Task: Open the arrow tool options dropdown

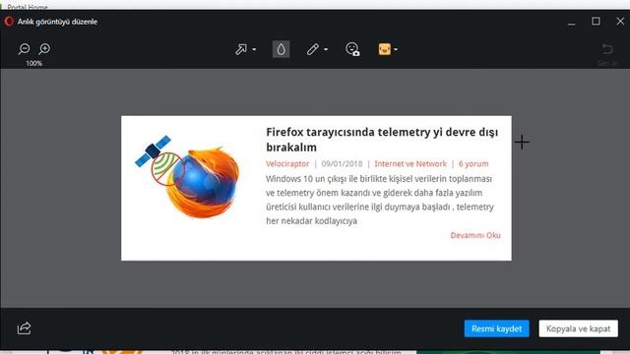Action: [254, 49]
